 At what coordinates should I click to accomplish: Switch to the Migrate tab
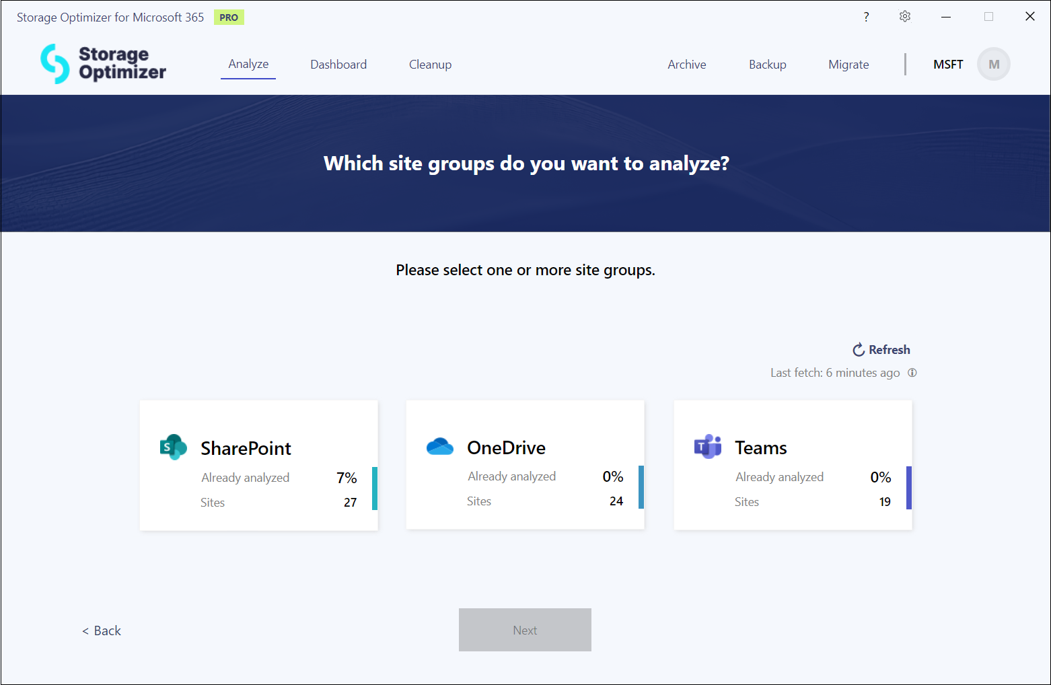848,65
